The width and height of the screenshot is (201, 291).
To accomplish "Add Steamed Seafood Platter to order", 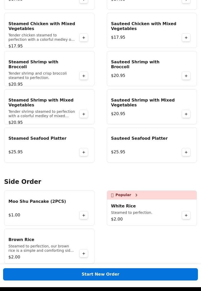I will 84,152.
